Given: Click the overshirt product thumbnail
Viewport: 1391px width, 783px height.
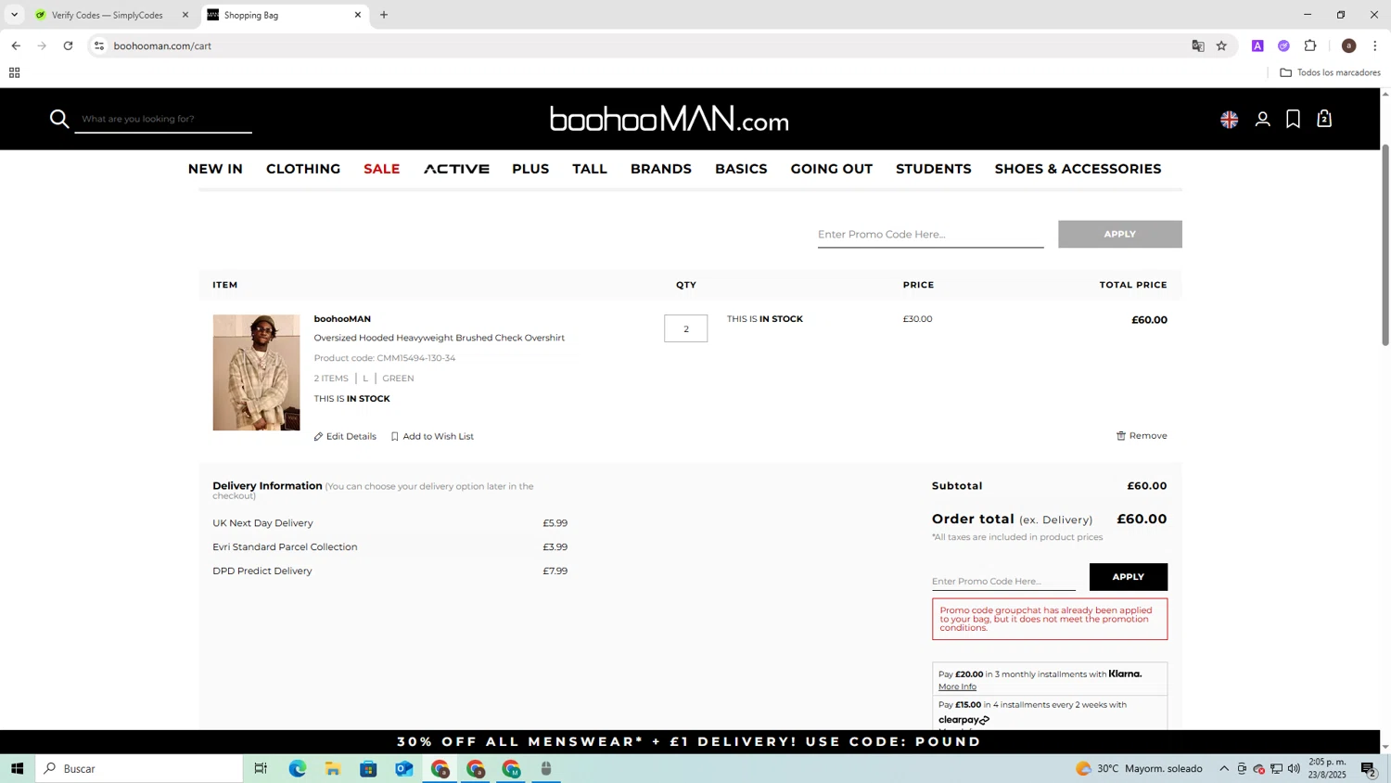Looking at the screenshot, I should click(256, 372).
